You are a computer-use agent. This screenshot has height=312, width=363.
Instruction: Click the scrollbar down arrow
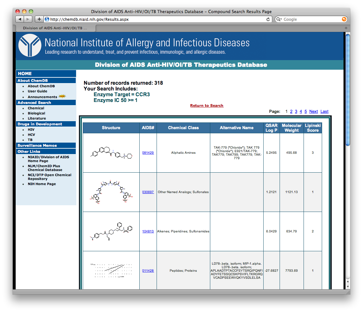point(348,286)
